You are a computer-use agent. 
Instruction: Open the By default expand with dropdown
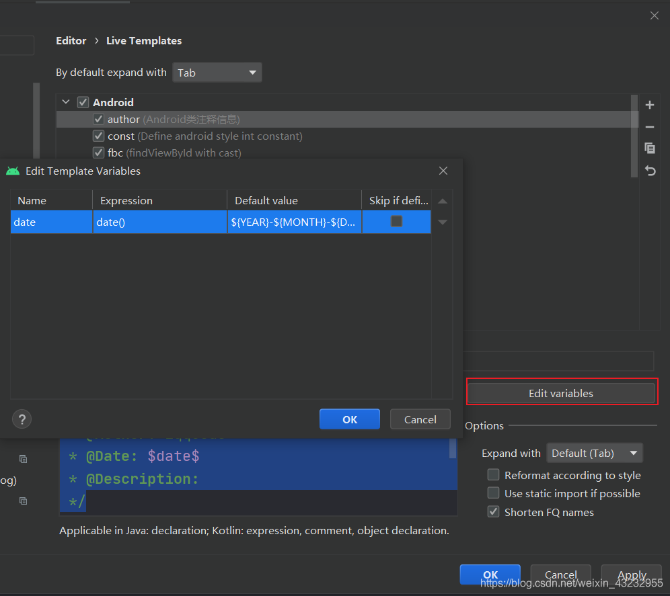(217, 72)
